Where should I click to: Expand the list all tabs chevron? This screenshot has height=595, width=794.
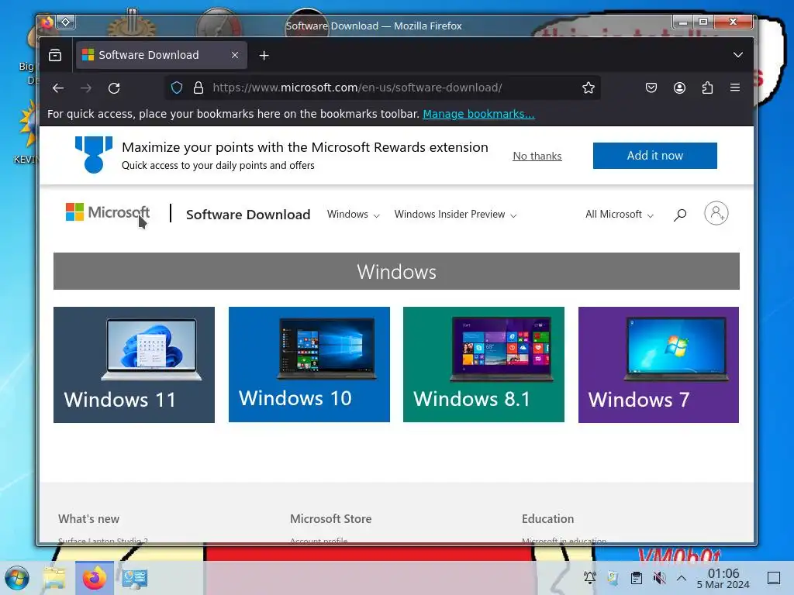(738, 55)
